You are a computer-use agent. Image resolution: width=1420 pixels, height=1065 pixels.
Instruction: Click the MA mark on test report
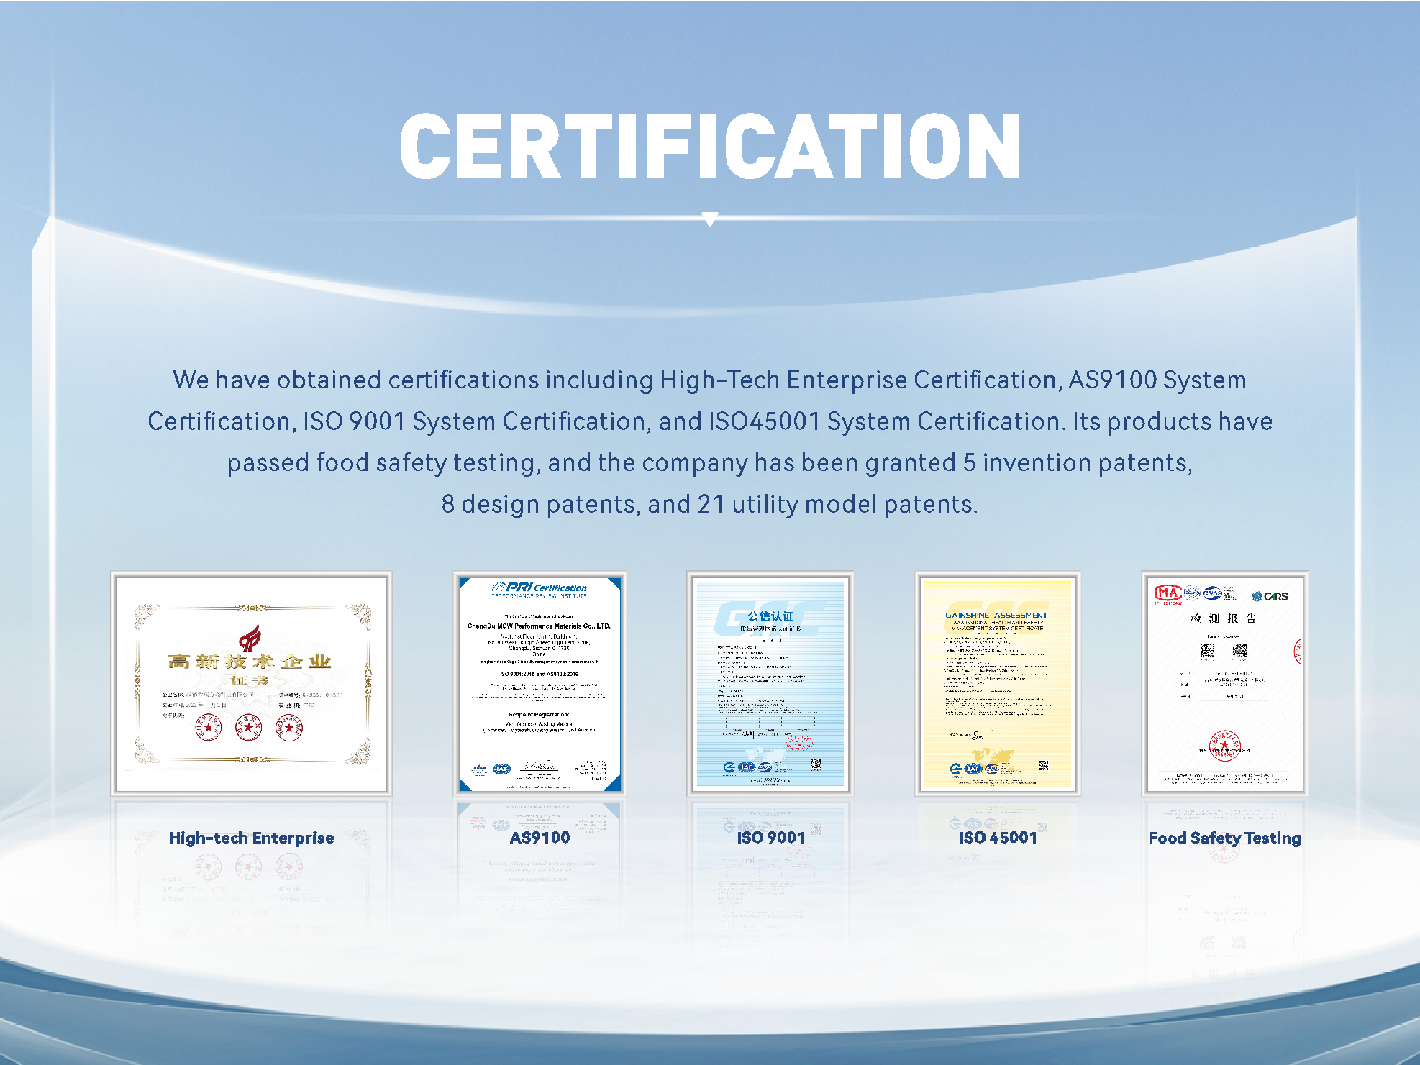pos(1168,593)
